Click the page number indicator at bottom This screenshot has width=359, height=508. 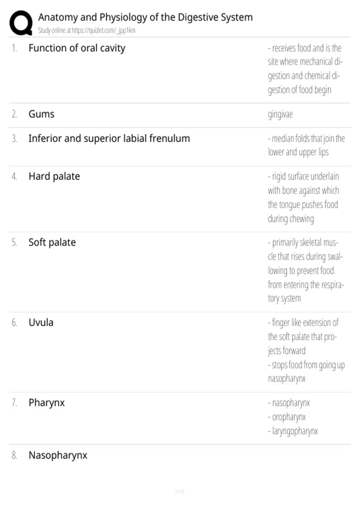180,491
